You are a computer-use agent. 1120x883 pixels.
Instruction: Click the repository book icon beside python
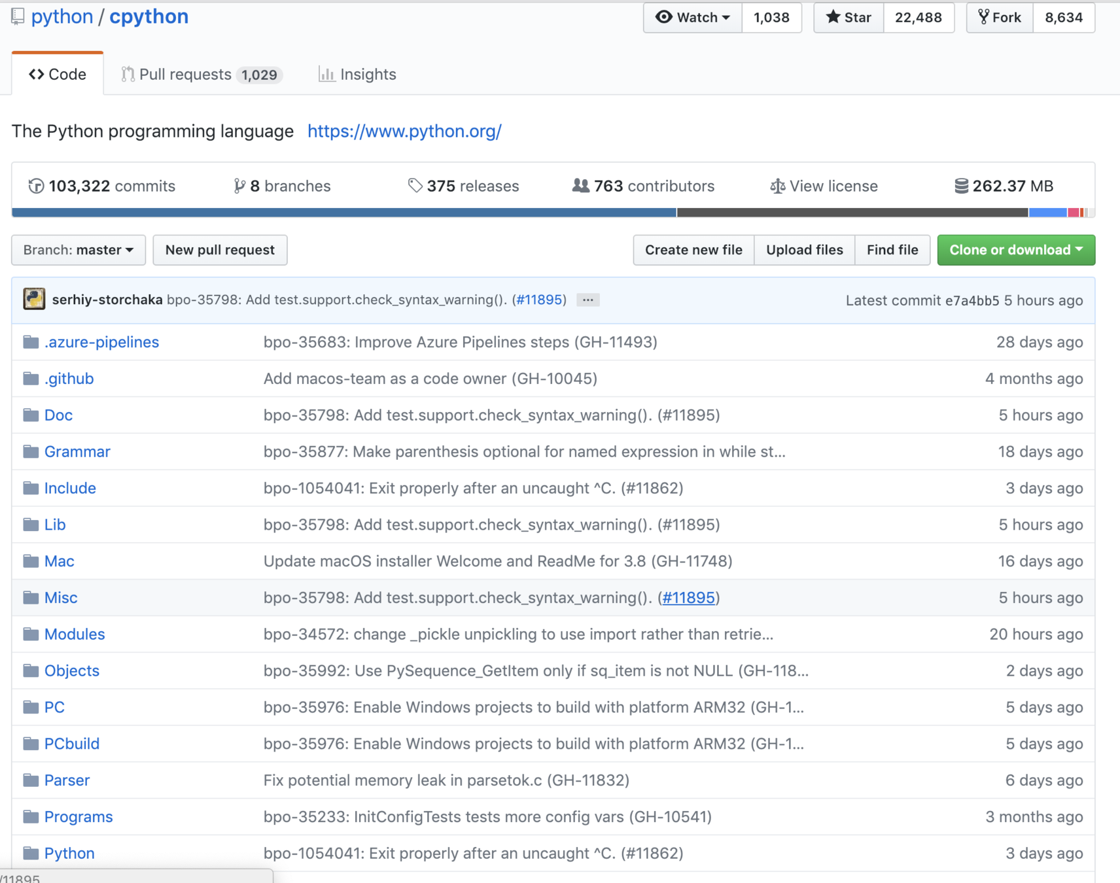[18, 16]
